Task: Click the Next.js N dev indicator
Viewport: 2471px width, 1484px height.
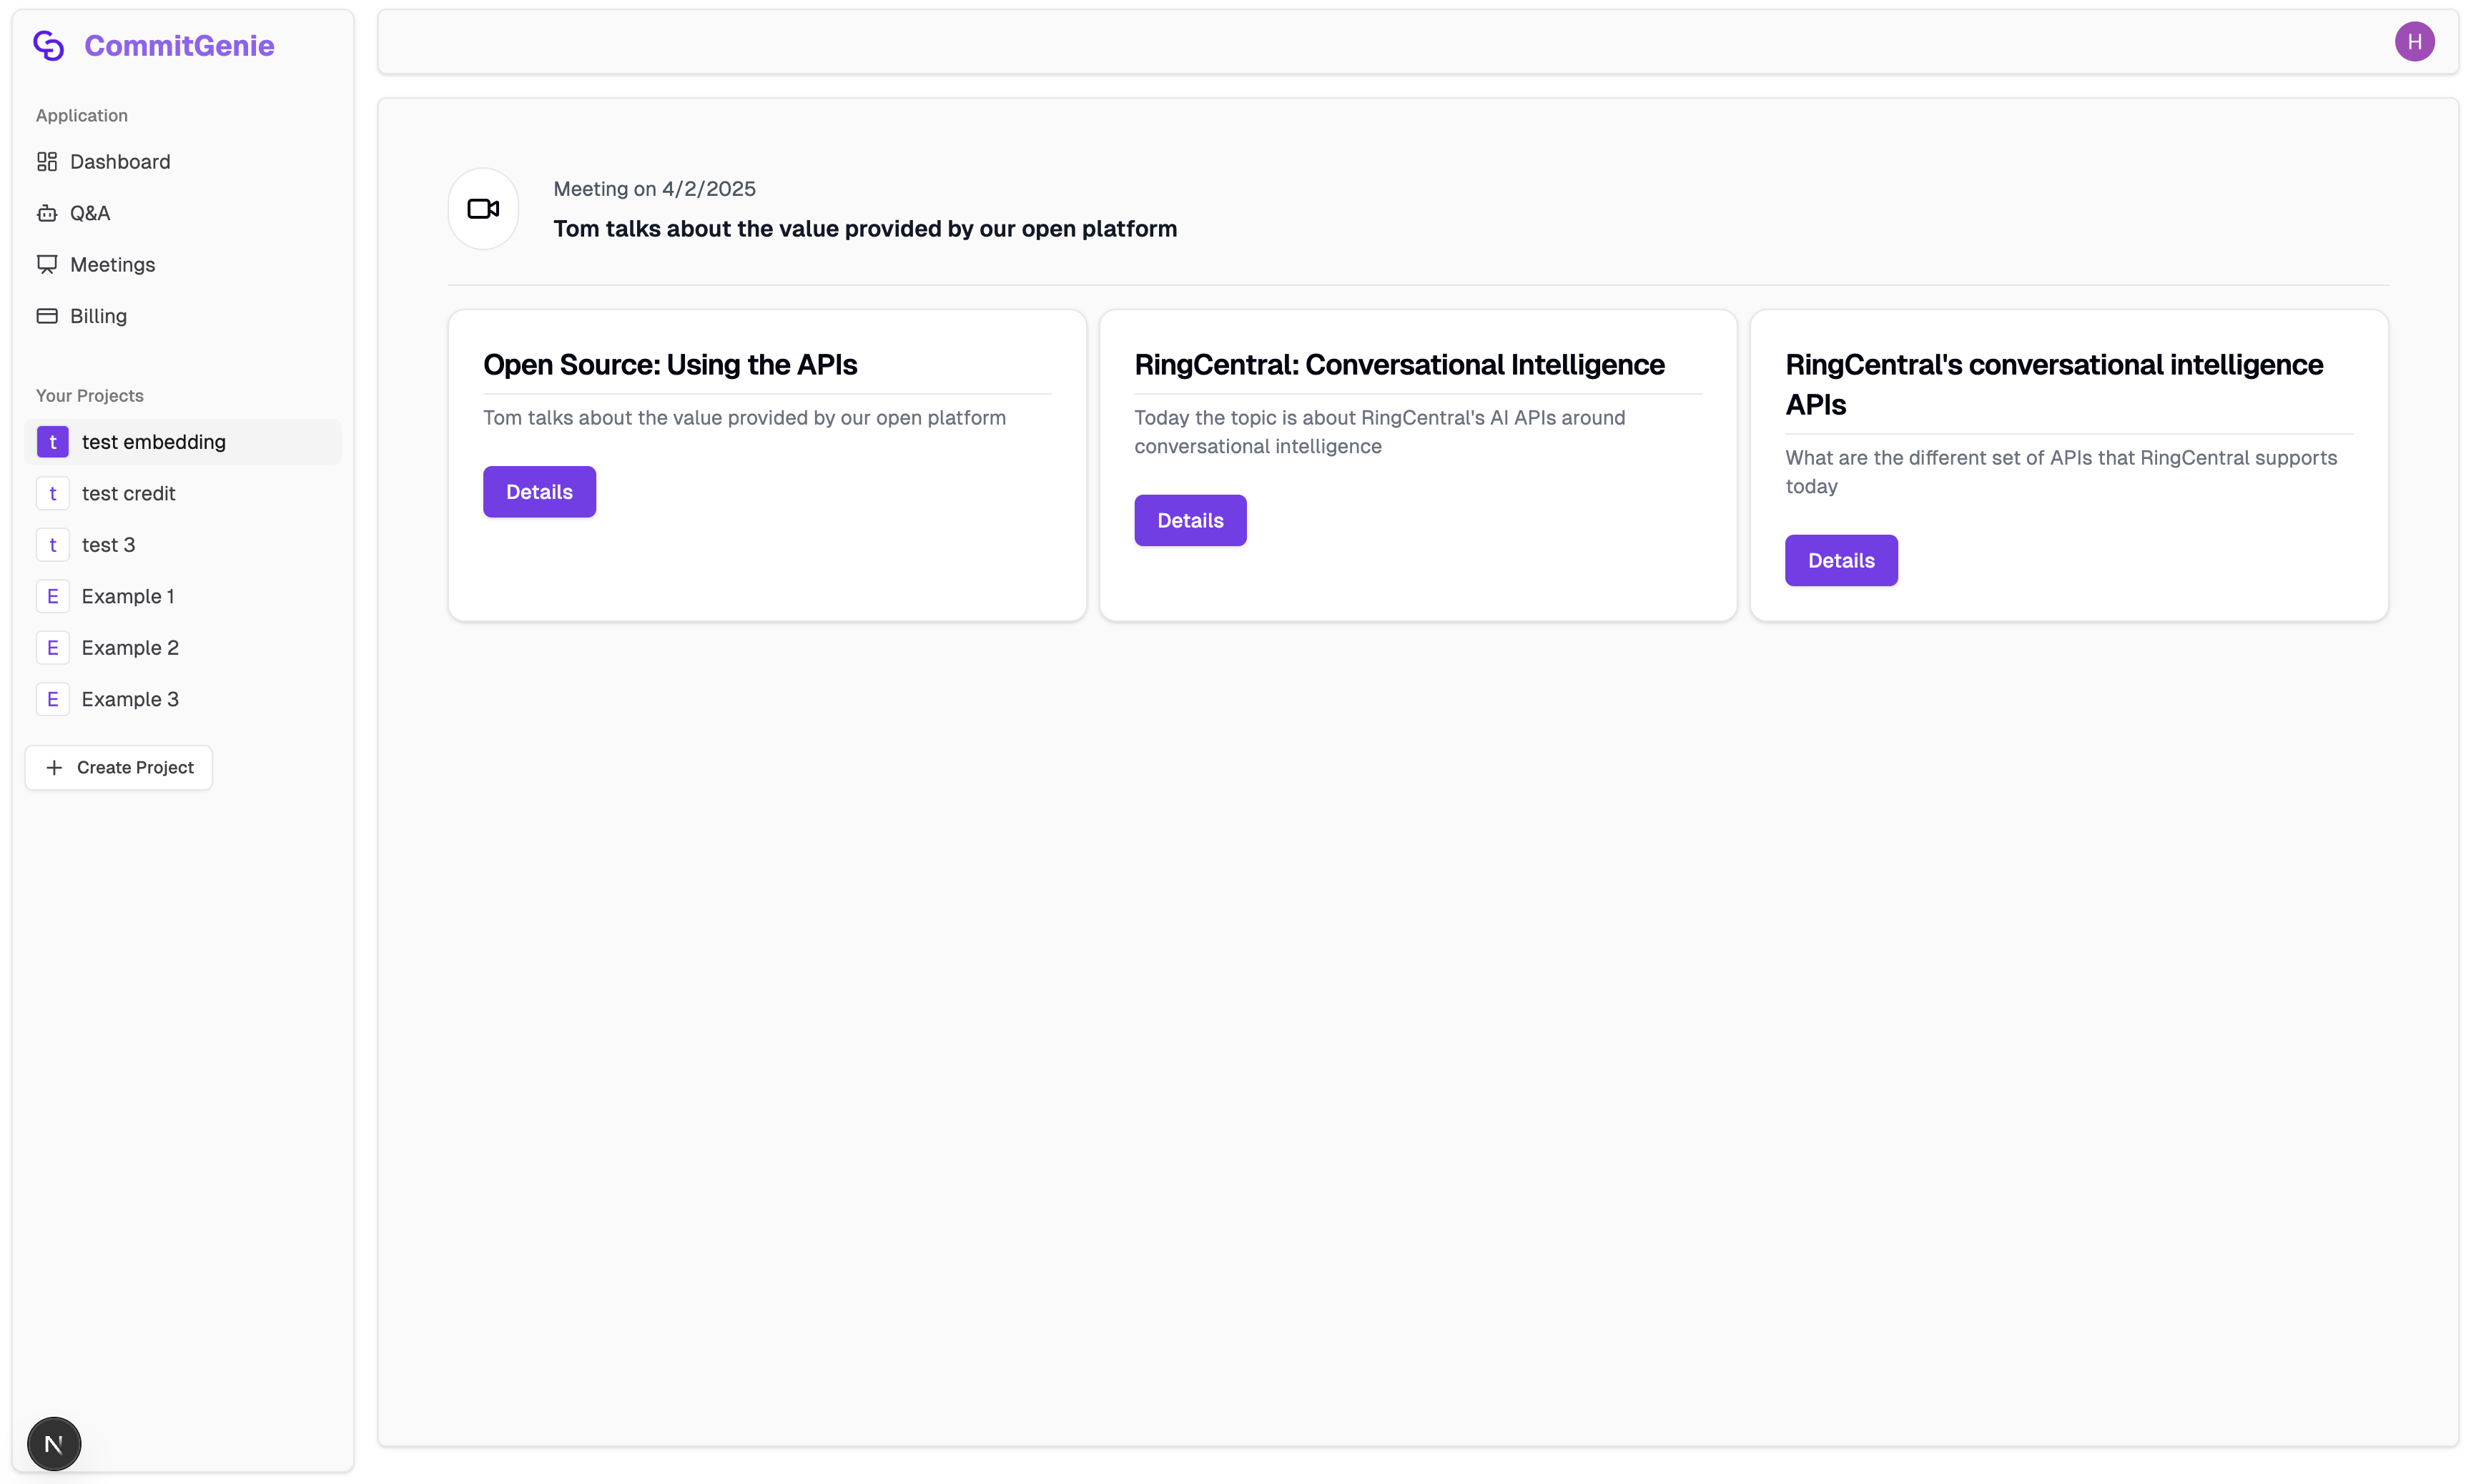Action: 54,1443
